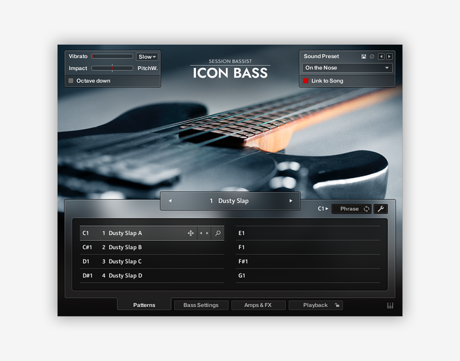Click the lock icon on Playback tab
Image resolution: width=460 pixels, height=361 pixels.
337,305
